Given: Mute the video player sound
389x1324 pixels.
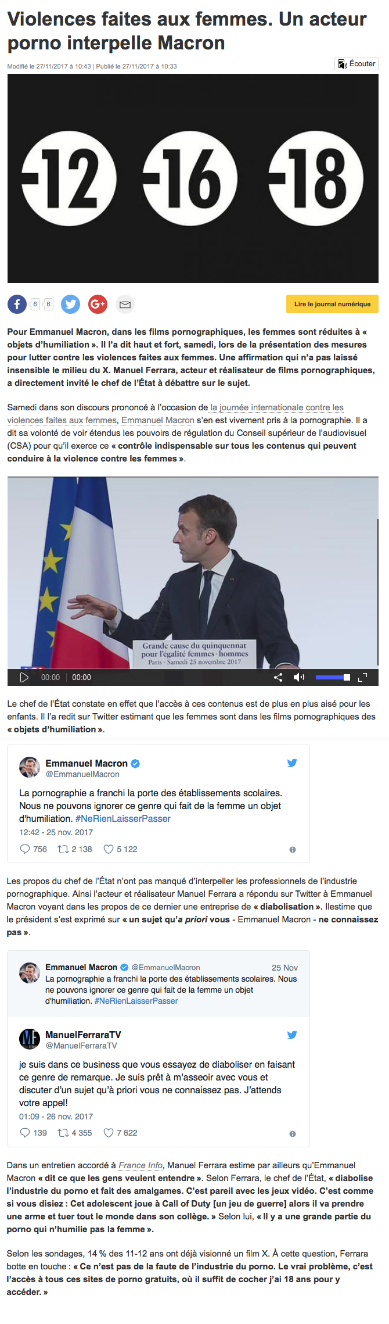Looking at the screenshot, I should click(298, 677).
